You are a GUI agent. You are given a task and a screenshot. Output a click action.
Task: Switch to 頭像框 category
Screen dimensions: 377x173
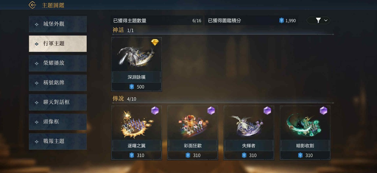pos(58,122)
